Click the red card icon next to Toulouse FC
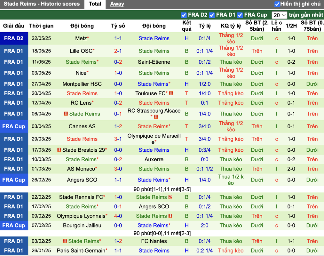 [171, 93]
